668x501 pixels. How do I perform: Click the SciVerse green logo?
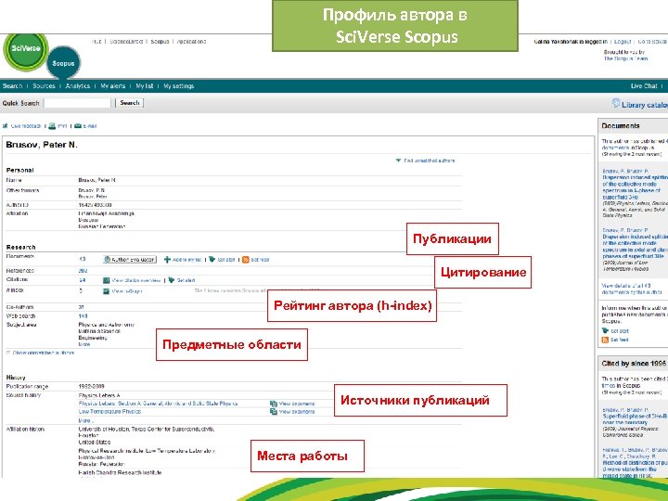[x=26, y=49]
